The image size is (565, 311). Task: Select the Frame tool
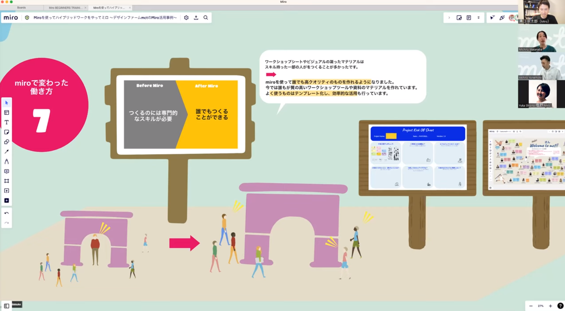tap(6, 181)
